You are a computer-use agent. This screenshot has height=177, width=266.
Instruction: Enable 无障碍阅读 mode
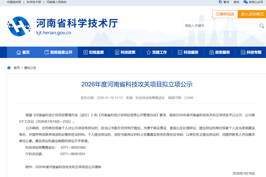[225, 14]
